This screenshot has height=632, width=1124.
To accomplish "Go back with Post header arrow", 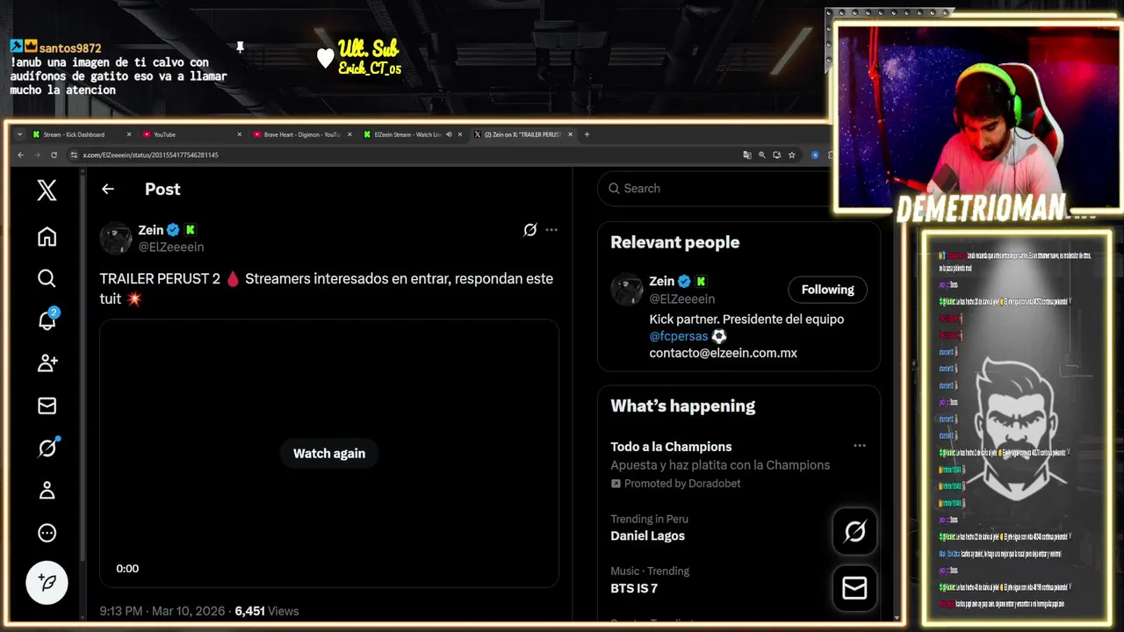I will click(x=108, y=189).
